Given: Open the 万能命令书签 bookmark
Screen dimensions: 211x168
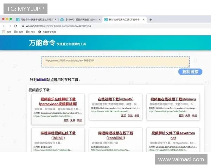Looking at the screenshot, I should click(x=47, y=32).
